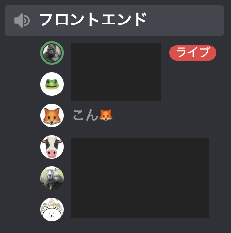Select the frog emoji avatar

point(52,84)
